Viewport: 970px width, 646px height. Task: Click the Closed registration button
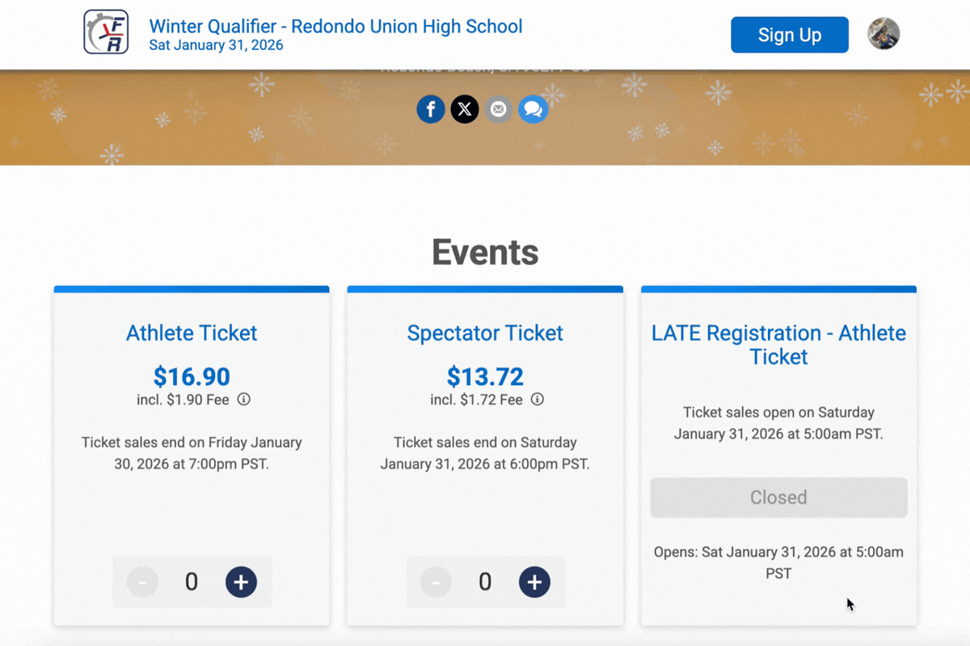tap(778, 497)
